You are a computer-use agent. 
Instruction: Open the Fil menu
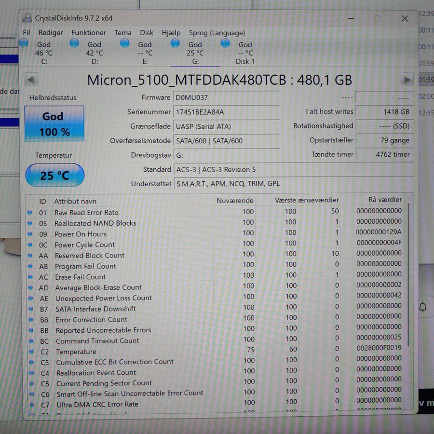pos(27,33)
